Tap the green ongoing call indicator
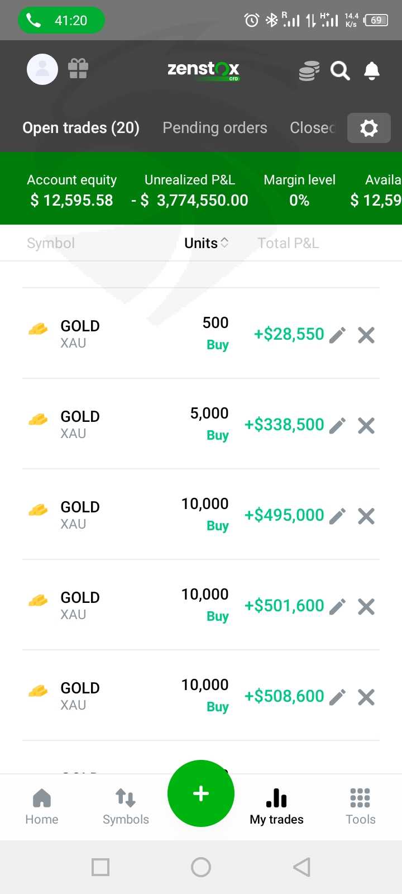Screen dimensions: 402x894 61,21
